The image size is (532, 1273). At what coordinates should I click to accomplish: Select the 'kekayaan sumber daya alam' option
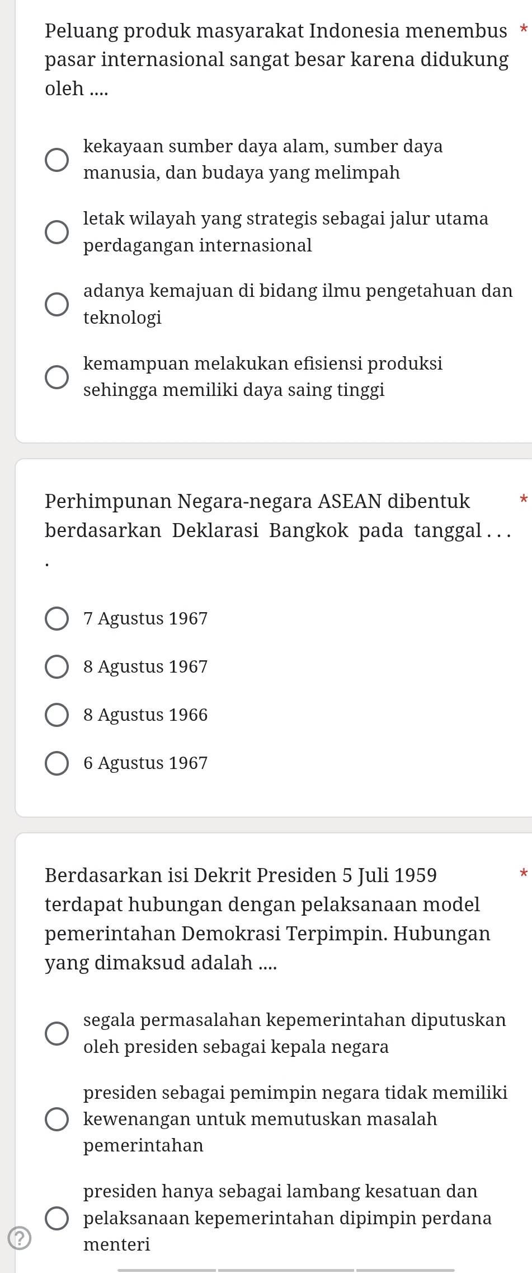[x=57, y=160]
